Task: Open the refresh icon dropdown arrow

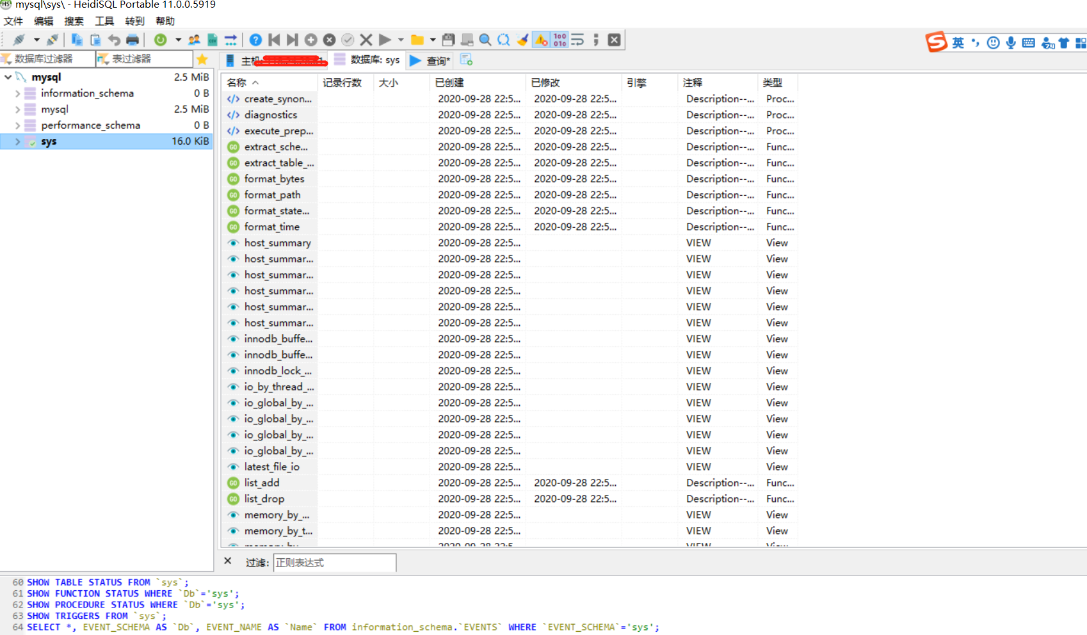Action: coord(178,40)
